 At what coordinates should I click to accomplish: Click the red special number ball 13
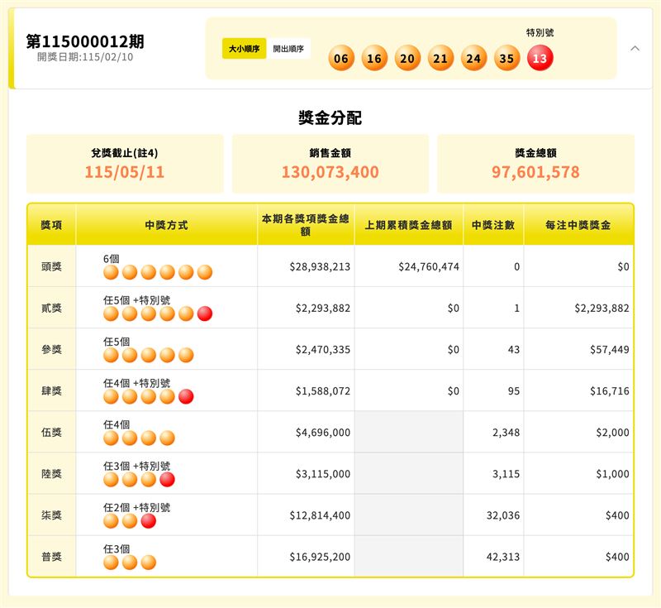[540, 59]
